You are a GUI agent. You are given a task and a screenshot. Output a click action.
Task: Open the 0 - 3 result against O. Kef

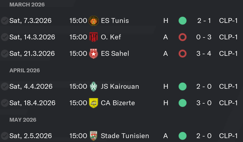[204, 37]
